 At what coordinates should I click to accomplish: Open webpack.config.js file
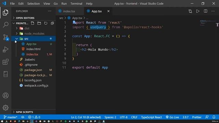tap(36, 85)
